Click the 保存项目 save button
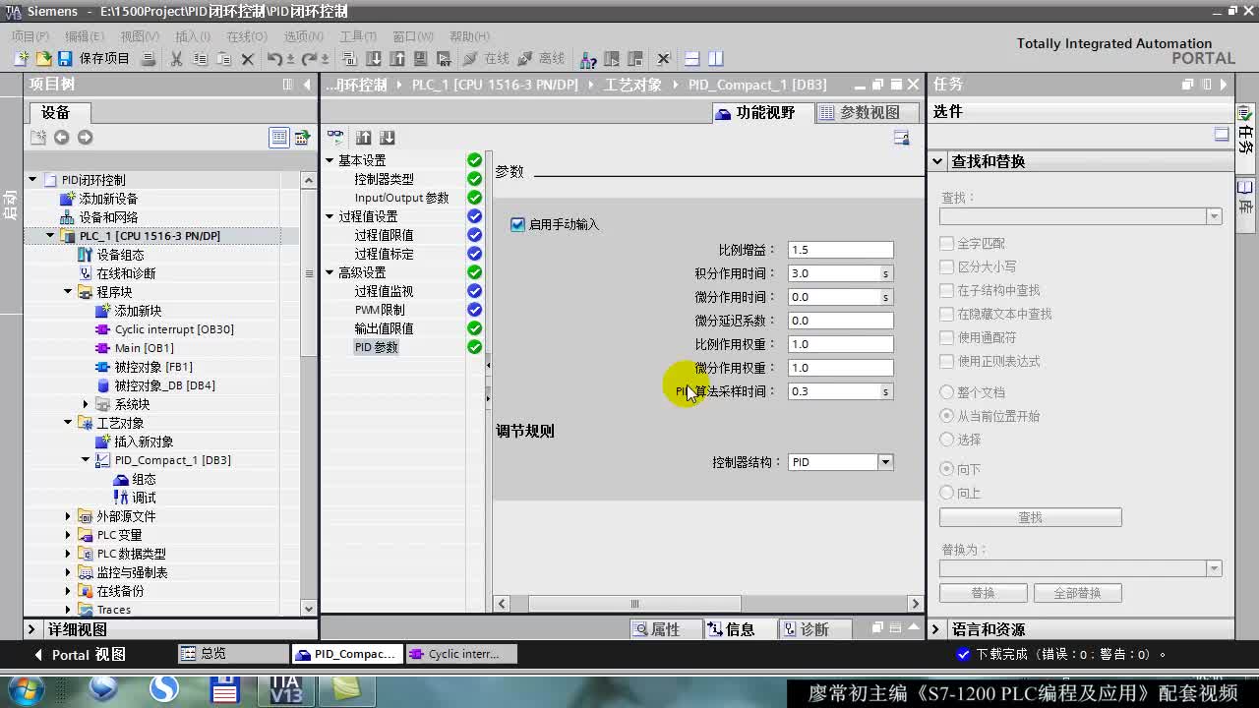Screen dimensions: 1259x708 (93, 59)
